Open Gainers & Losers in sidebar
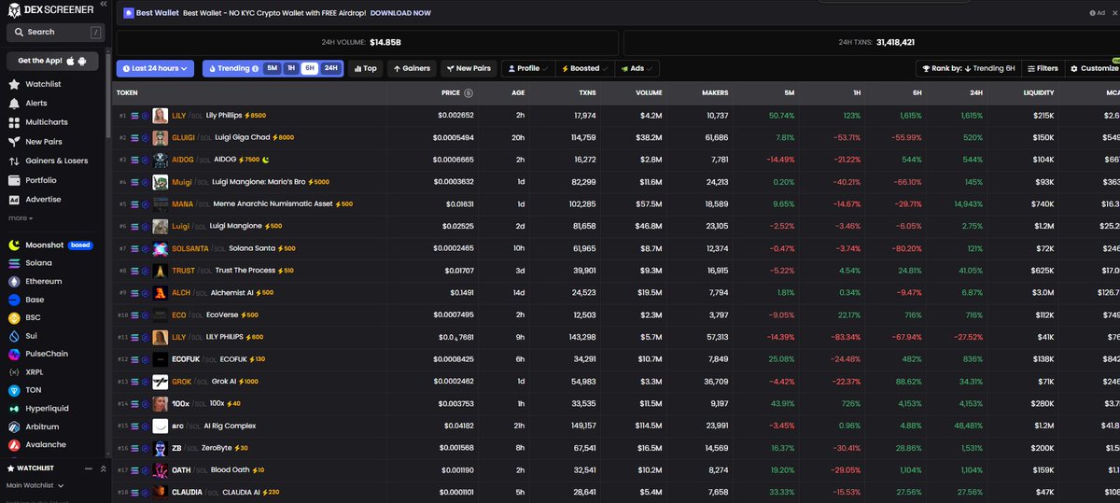Screen dimensions: 1120x503 pos(49,161)
